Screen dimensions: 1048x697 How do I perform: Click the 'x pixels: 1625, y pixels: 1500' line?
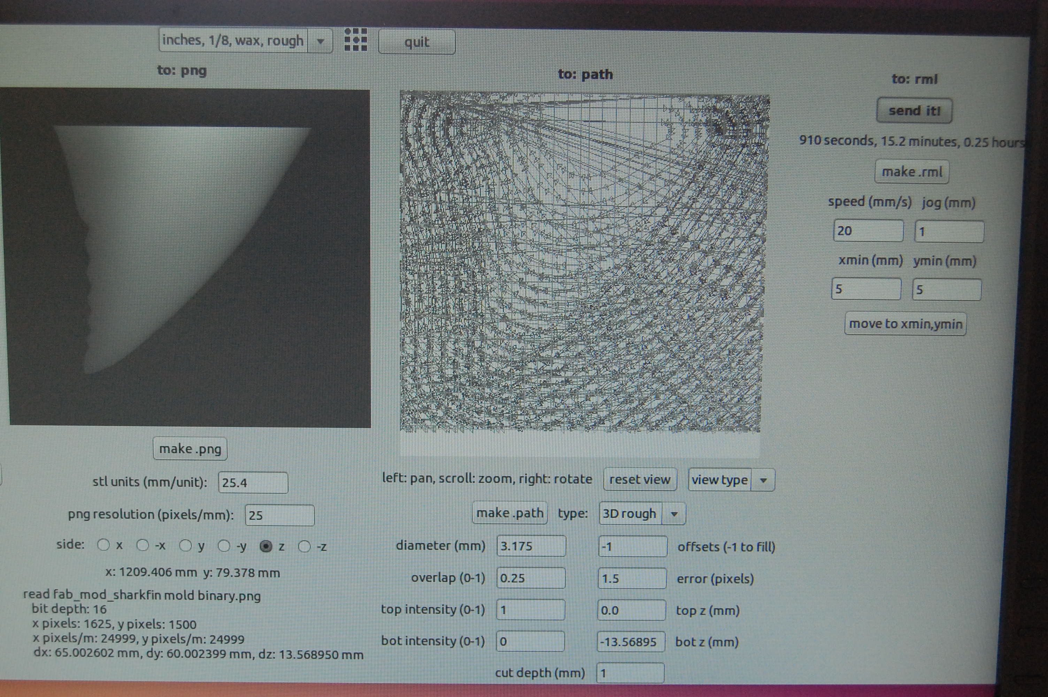click(114, 625)
